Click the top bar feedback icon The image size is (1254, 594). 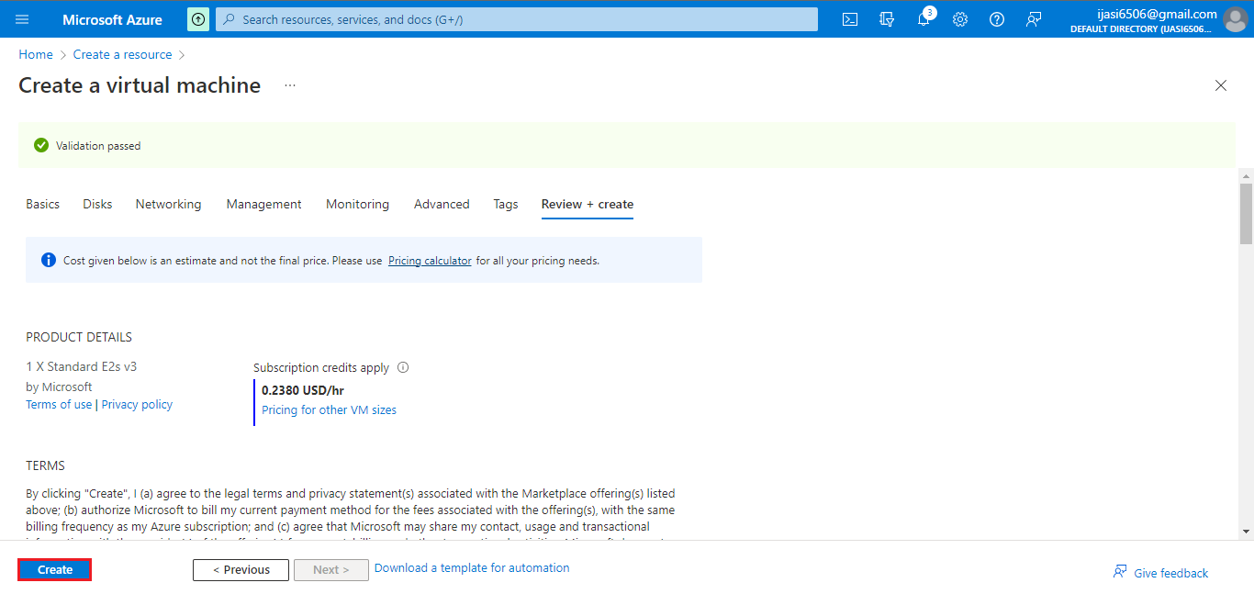point(1034,19)
